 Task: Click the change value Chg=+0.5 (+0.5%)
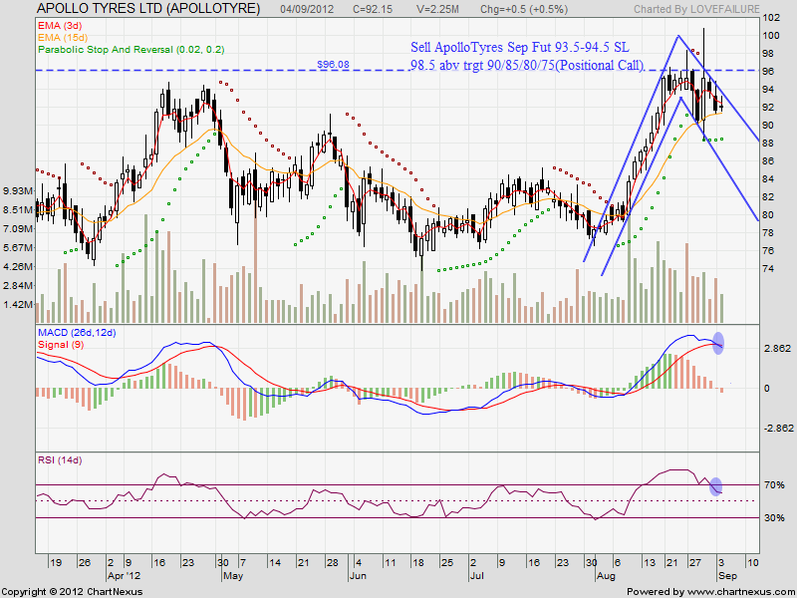[x=524, y=9]
